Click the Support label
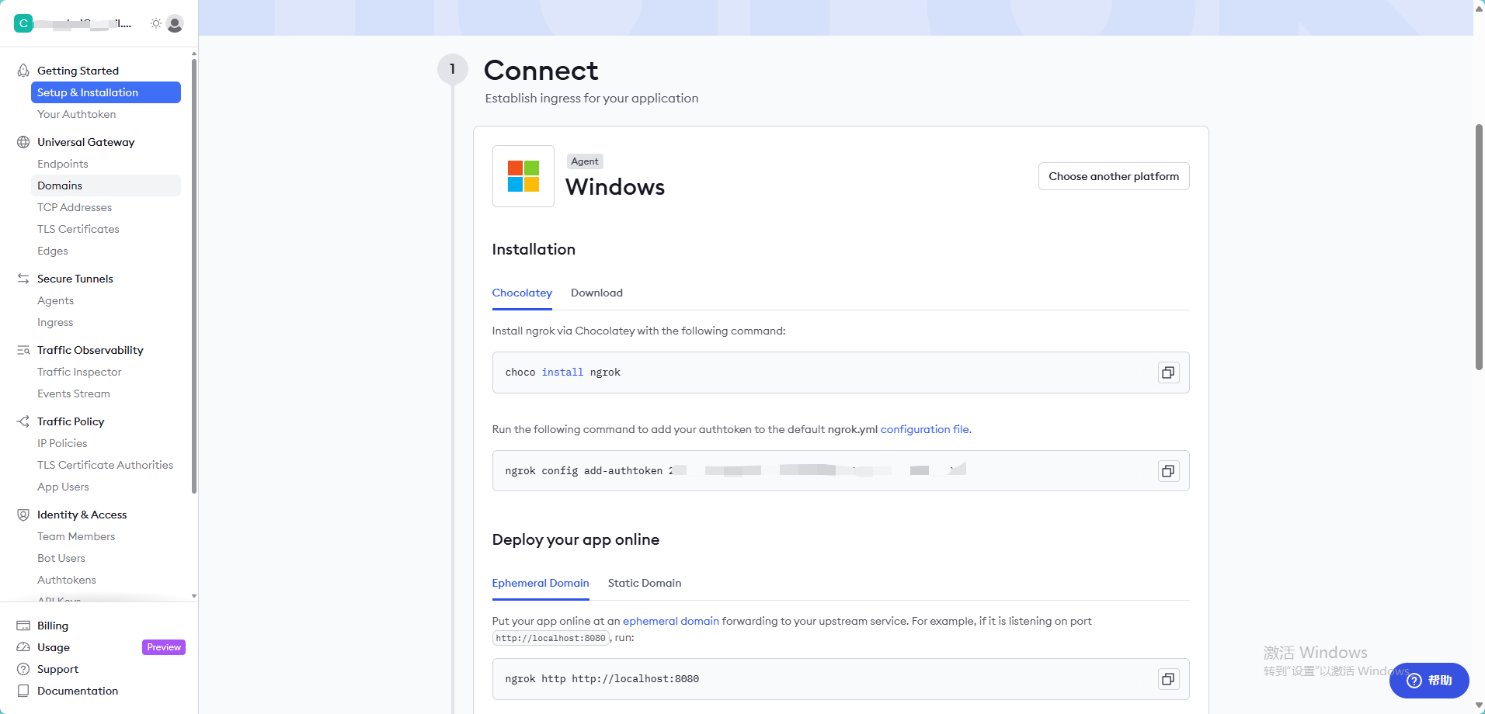The height and width of the screenshot is (714, 1485). pos(58,669)
